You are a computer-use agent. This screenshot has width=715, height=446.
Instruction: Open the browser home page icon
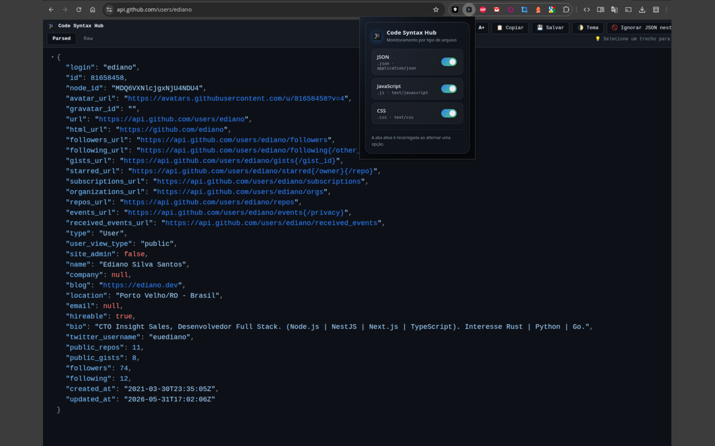tap(93, 9)
